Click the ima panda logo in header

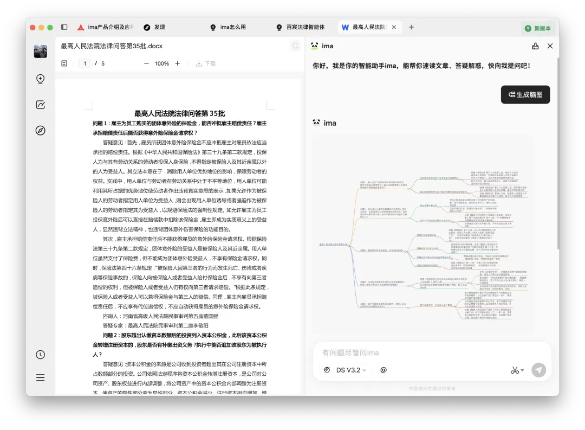pos(315,46)
